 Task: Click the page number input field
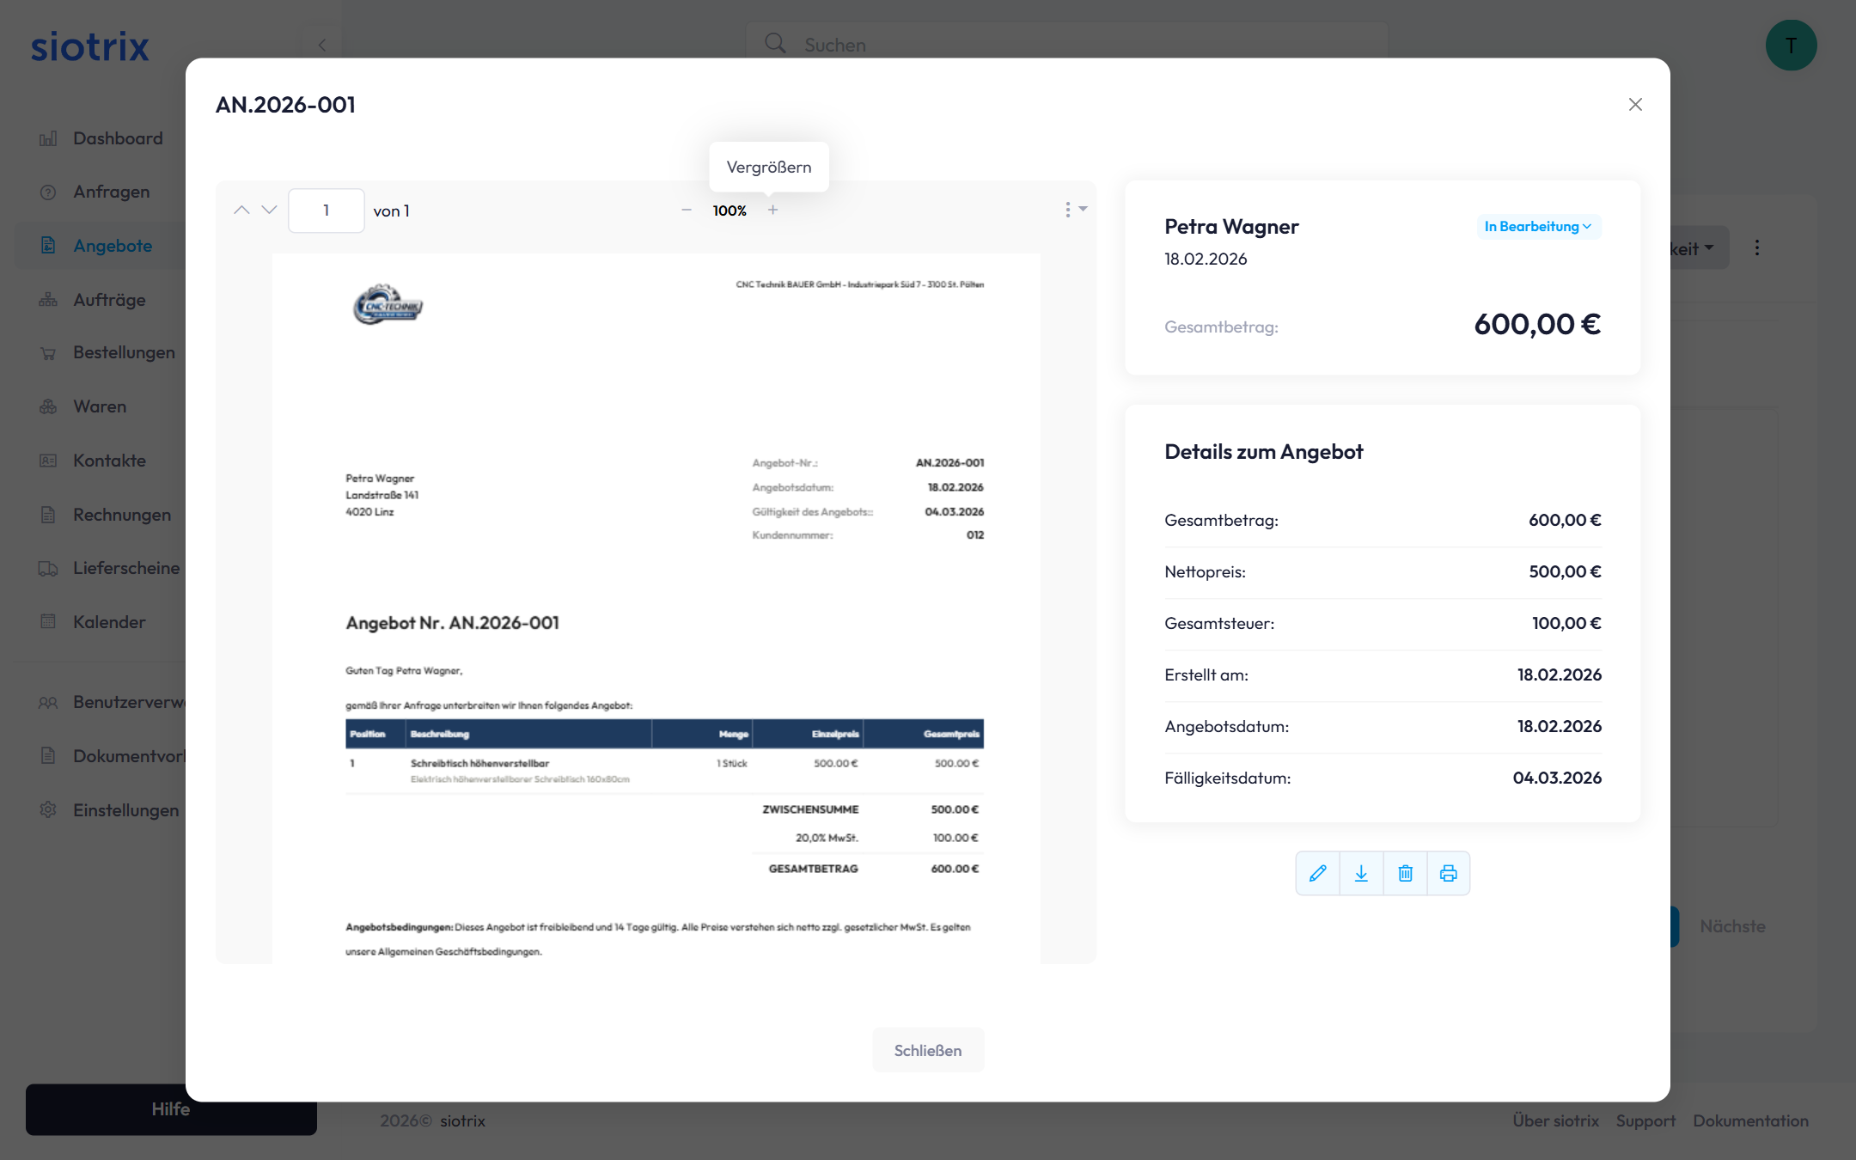click(326, 211)
